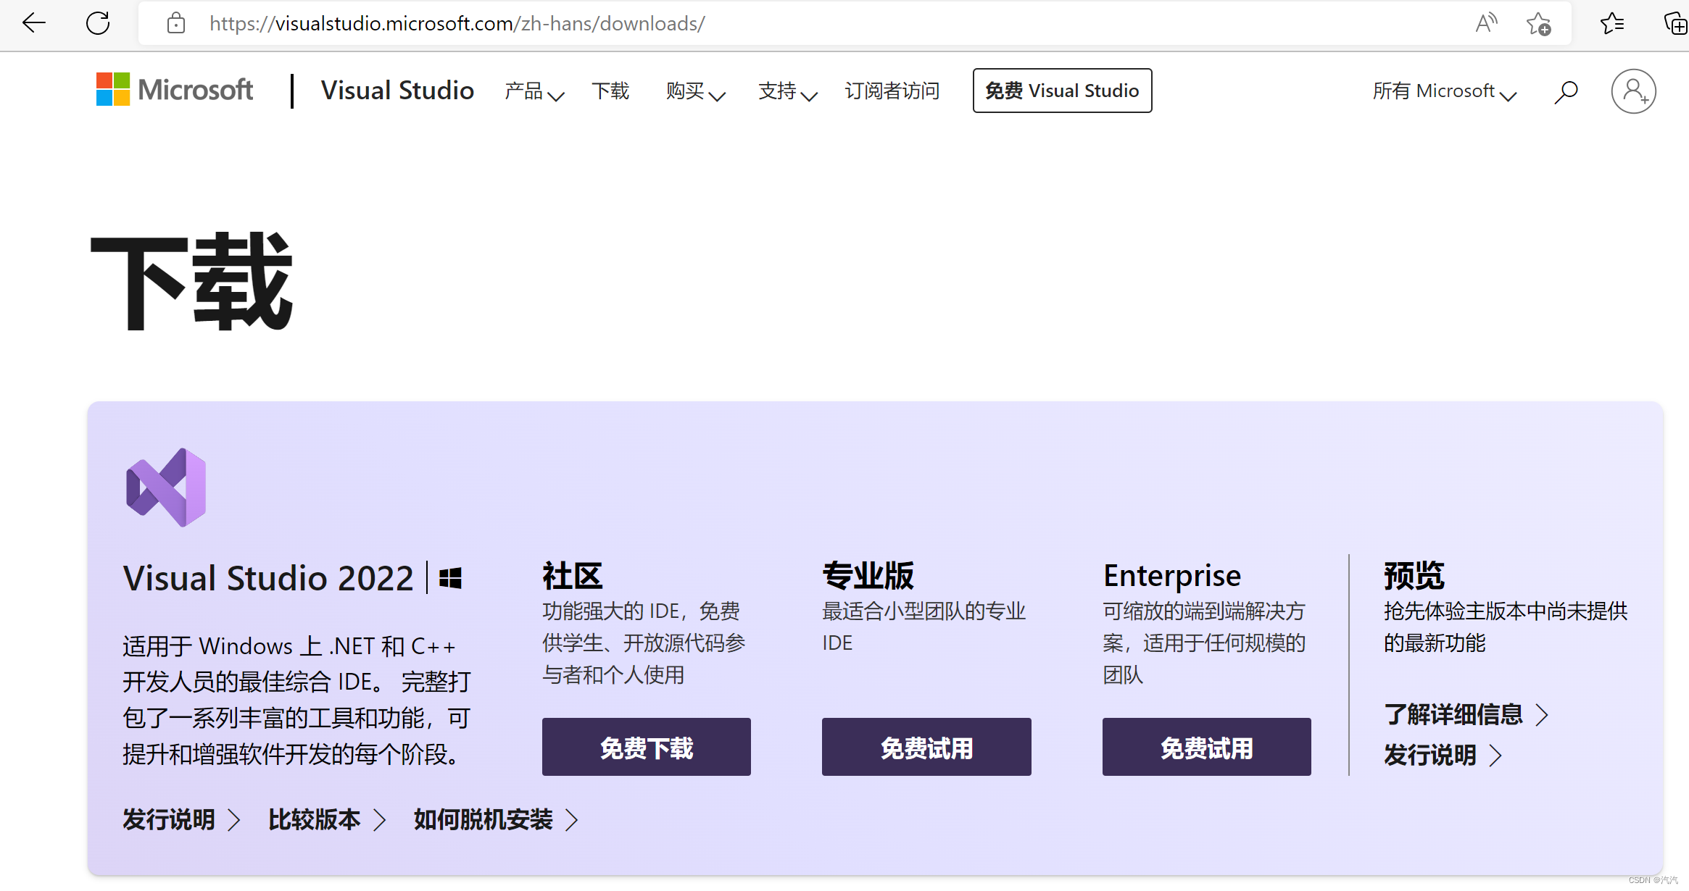The height and width of the screenshot is (891, 1689).
Task: Open the search magnifier icon
Action: pyautogui.click(x=1566, y=91)
